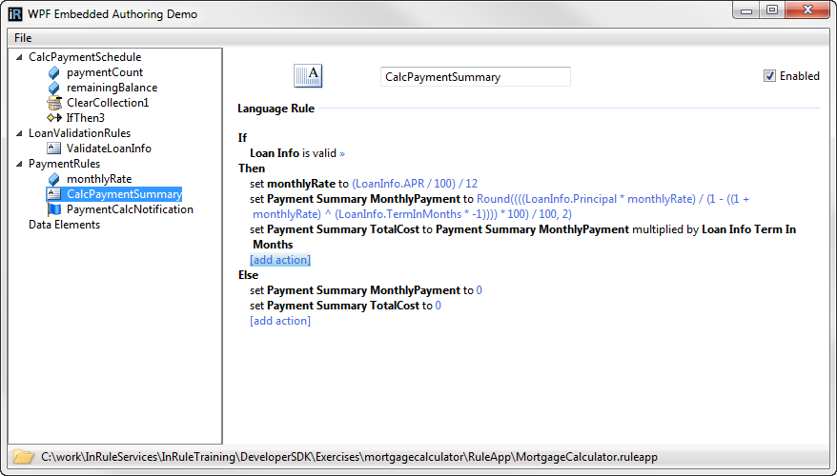Click the ValidateLoanInfo rule icon

[54, 149]
